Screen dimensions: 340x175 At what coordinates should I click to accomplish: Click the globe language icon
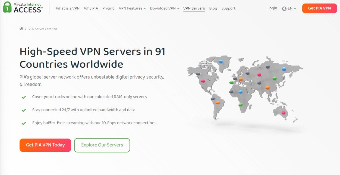(284, 8)
